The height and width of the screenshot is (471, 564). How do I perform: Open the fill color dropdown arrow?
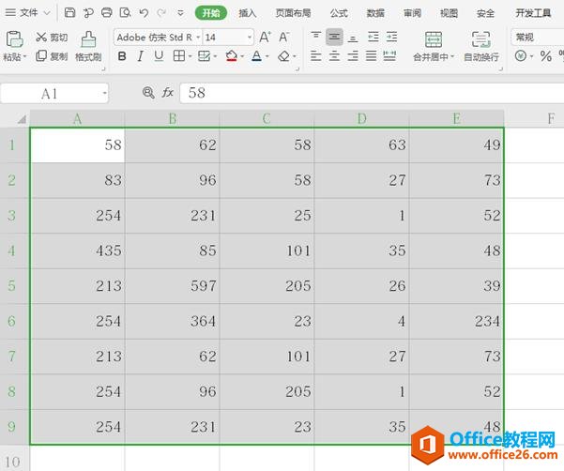click(242, 56)
